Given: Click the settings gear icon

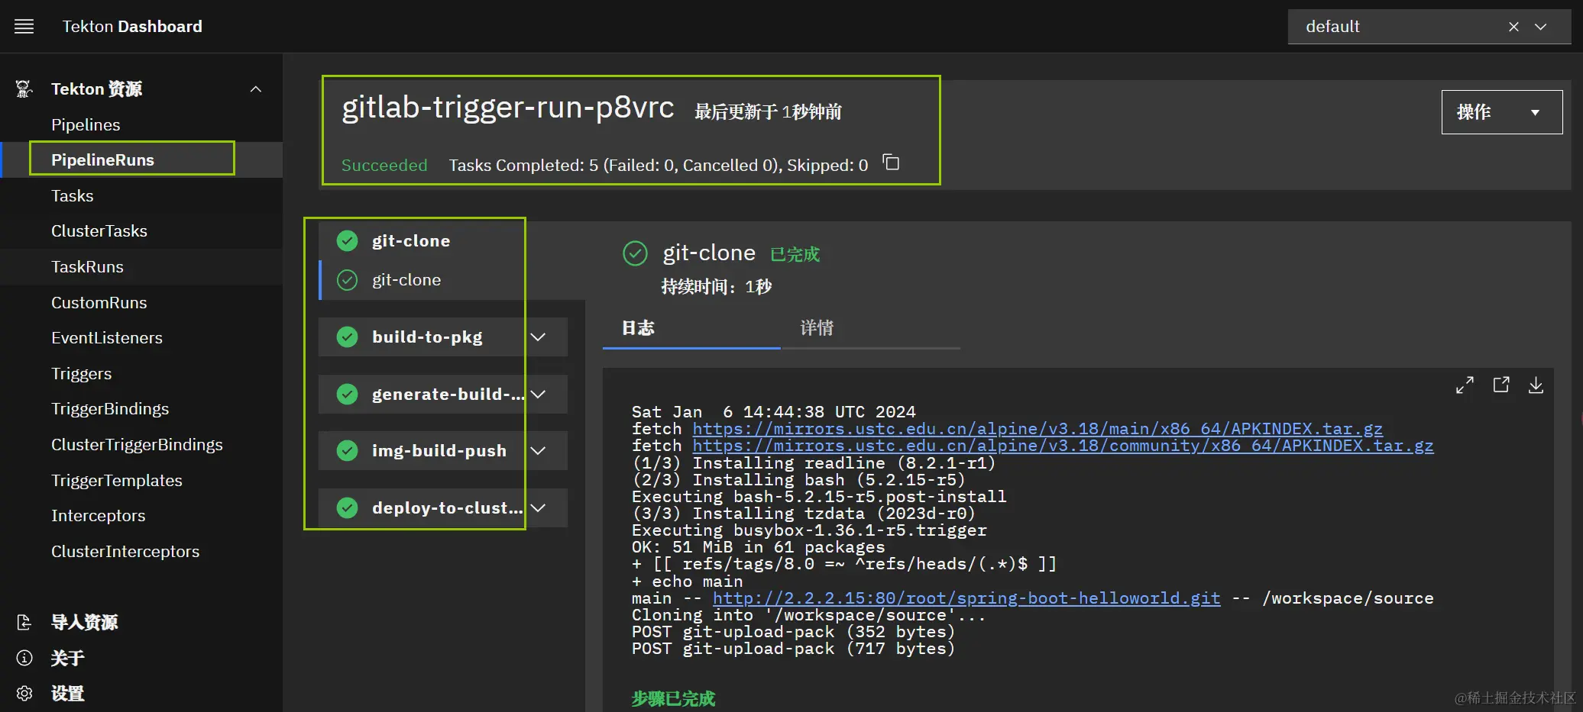Looking at the screenshot, I should 24,694.
